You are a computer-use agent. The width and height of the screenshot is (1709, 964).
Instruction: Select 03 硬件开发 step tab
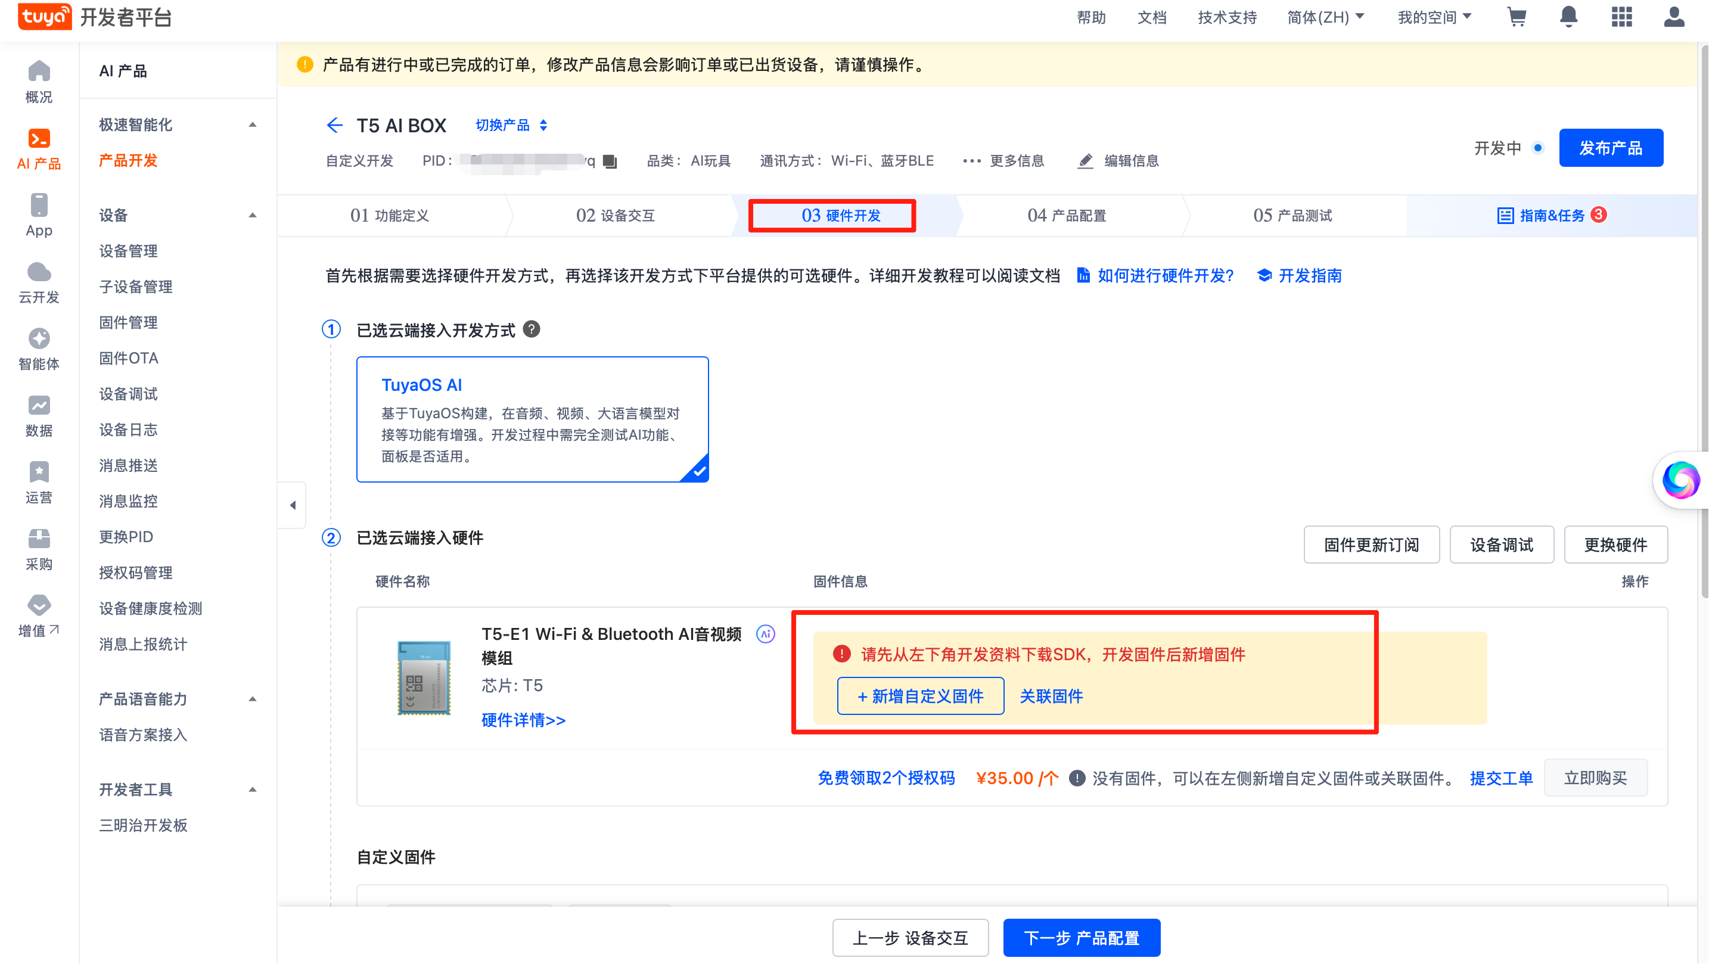(841, 215)
